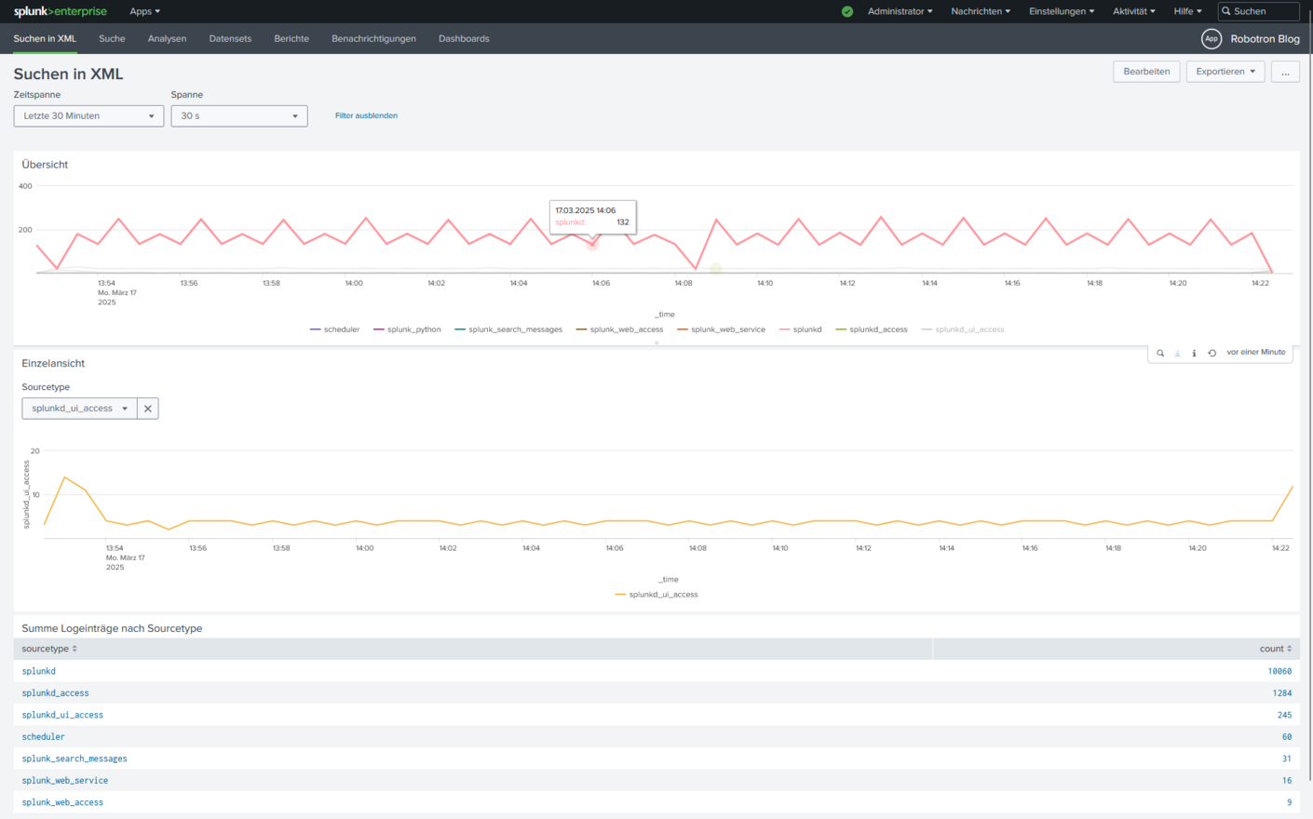Click the splunk>enterprise logo
This screenshot has width=1313, height=819.
(60, 11)
